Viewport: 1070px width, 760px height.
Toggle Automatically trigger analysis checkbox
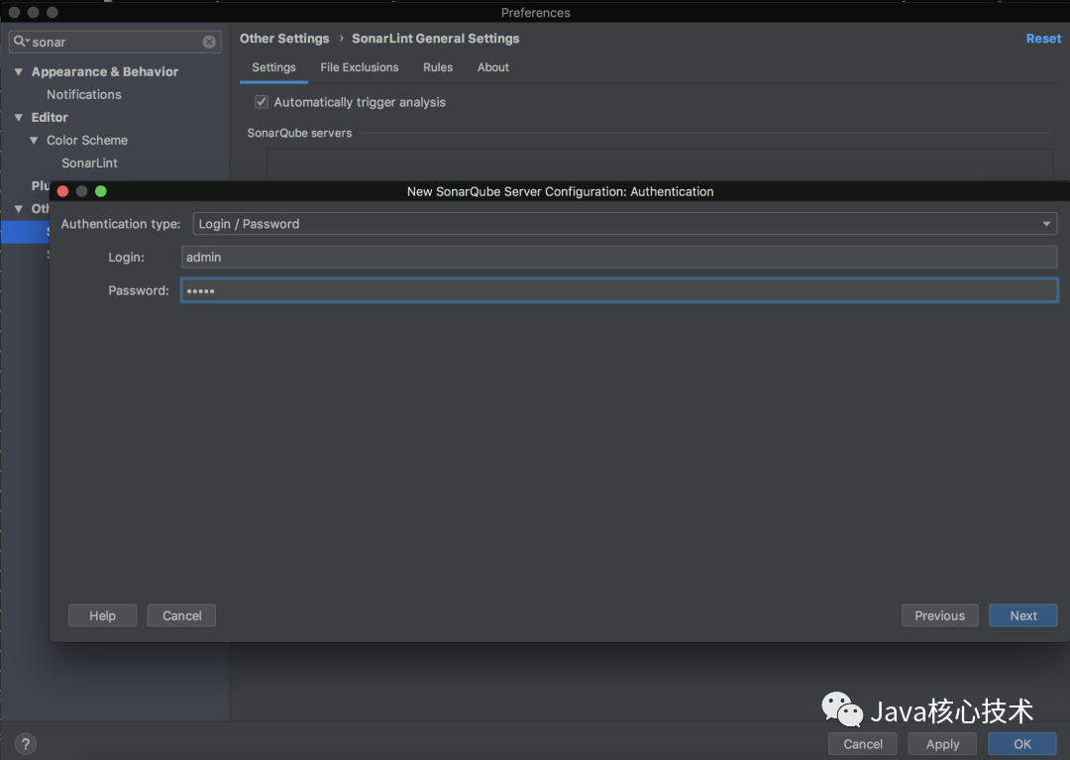click(x=262, y=102)
